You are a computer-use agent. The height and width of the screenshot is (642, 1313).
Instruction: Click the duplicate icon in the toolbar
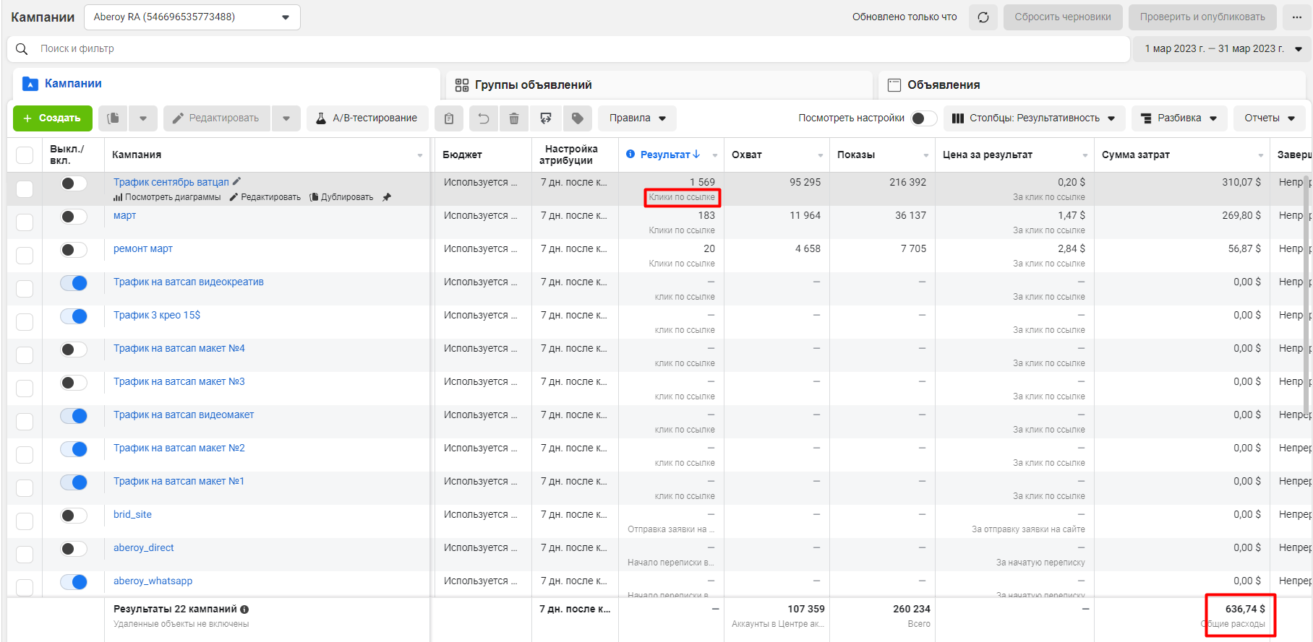coord(114,118)
